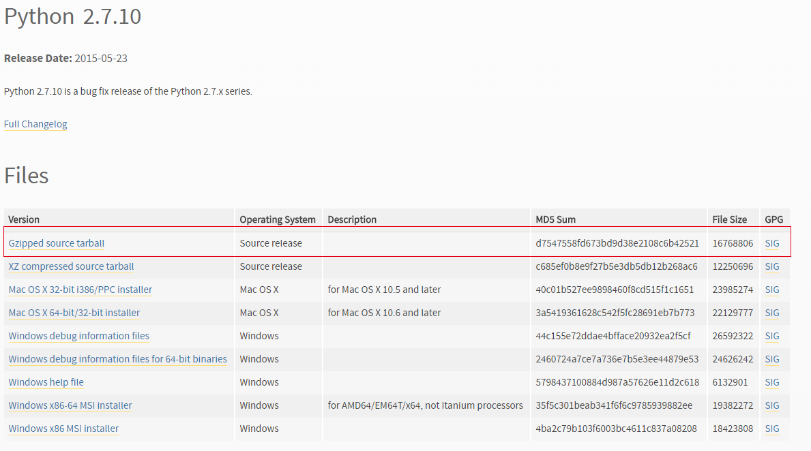Click file size 24626242
Screen dimensions: 811x451
[733, 359]
